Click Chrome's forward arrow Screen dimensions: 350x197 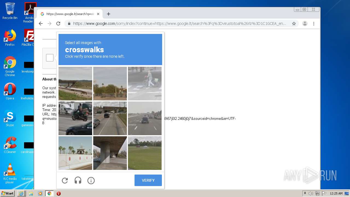pos(49,24)
